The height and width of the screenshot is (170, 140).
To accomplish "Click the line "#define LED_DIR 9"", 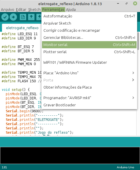I will [x=19, y=38].
